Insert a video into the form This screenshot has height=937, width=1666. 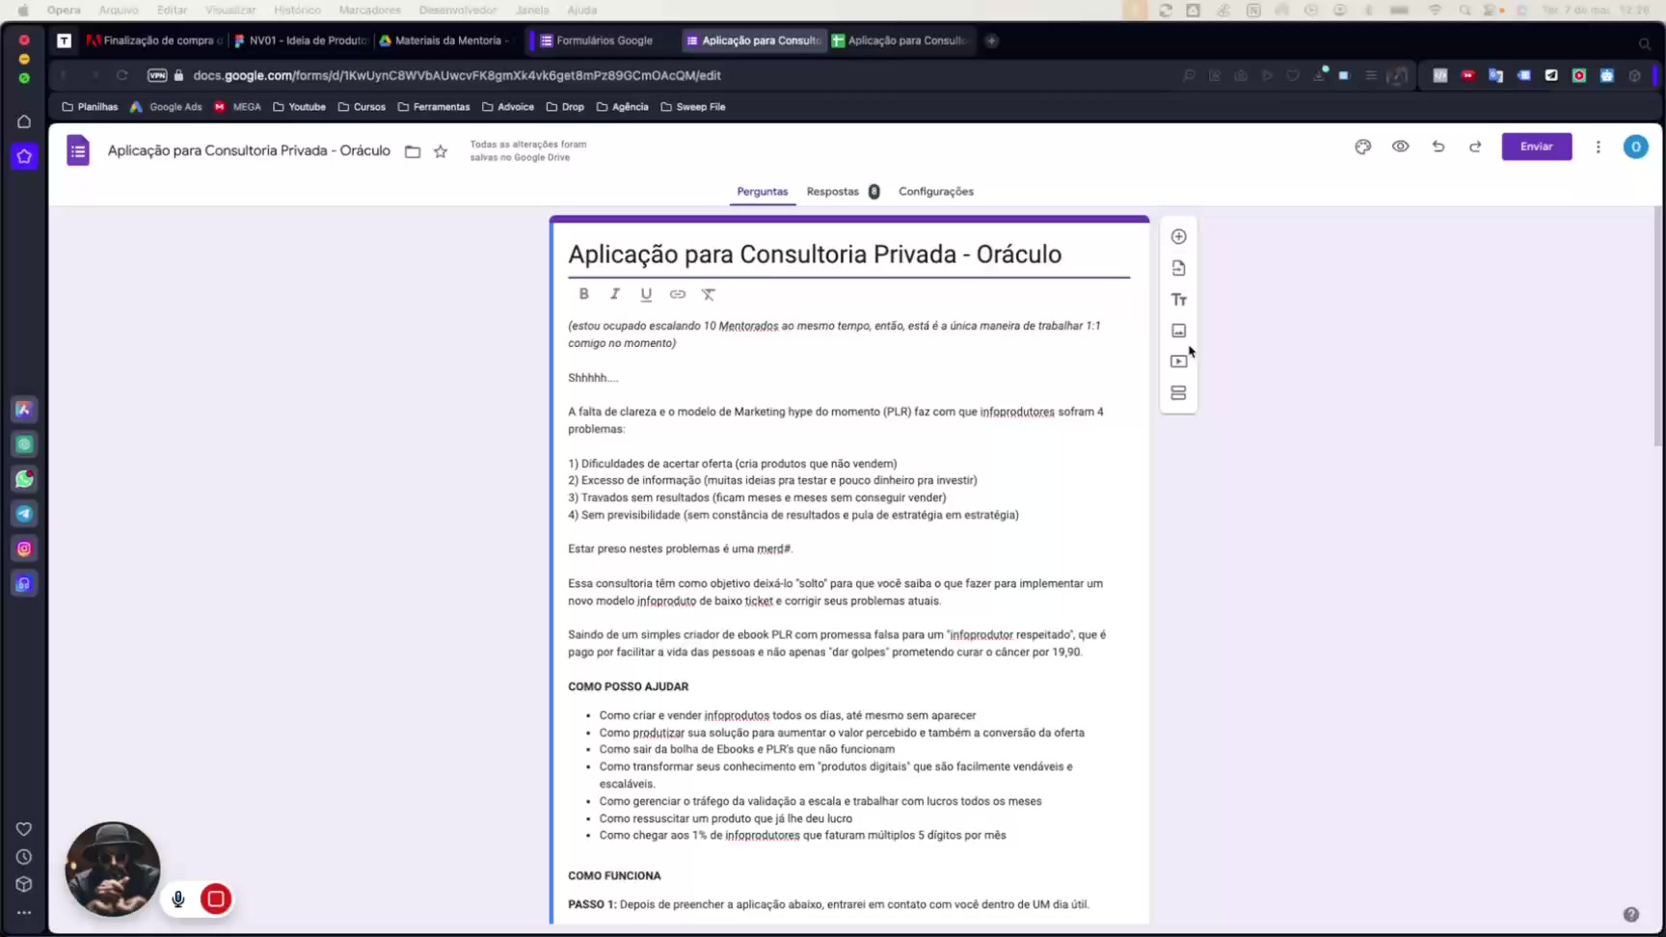1178,361
